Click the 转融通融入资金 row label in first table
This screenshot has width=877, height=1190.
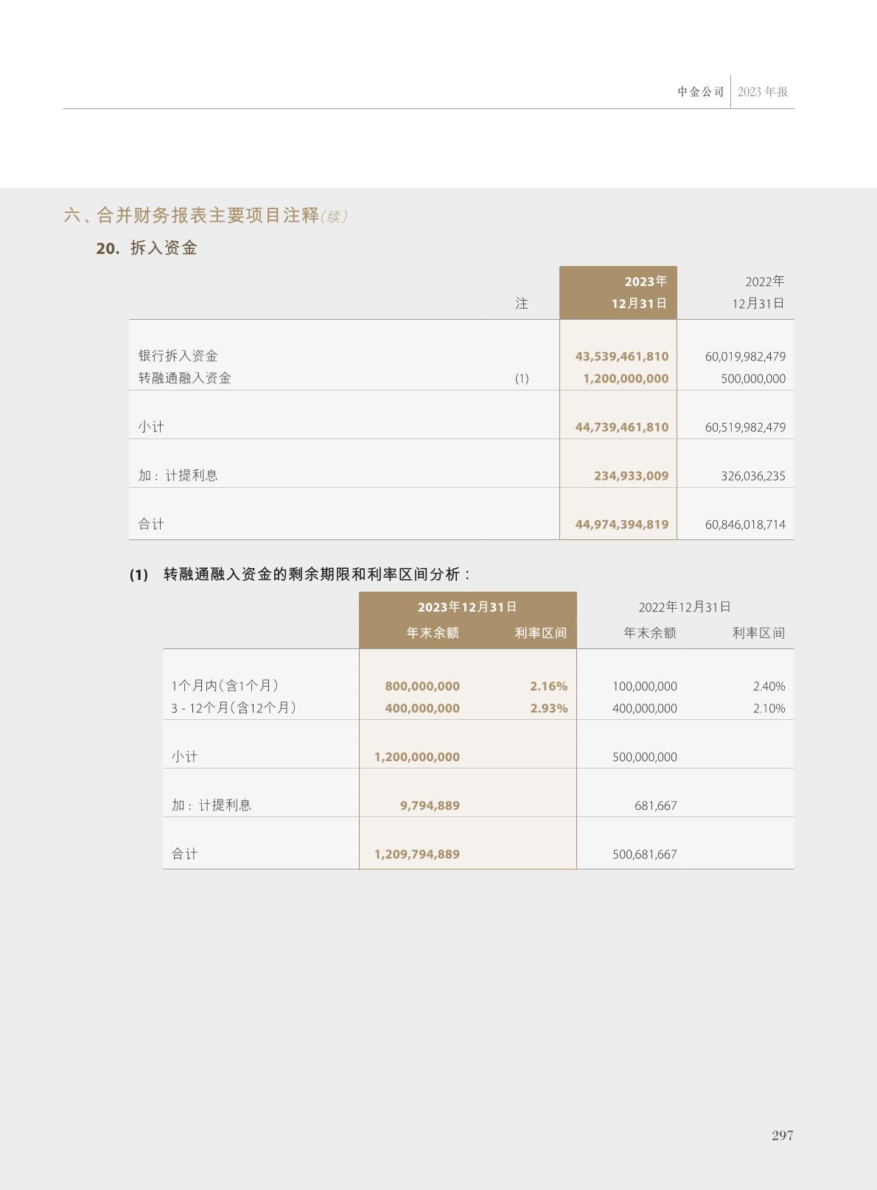[x=185, y=378]
